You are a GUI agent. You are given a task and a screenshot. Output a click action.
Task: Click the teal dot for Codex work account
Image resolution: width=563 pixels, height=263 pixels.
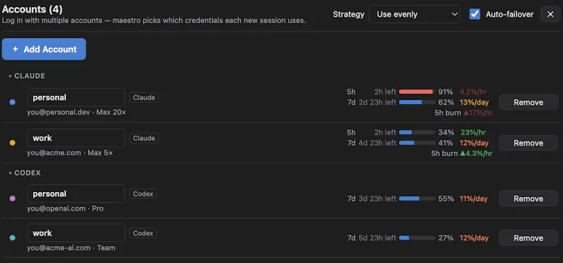(x=13, y=238)
